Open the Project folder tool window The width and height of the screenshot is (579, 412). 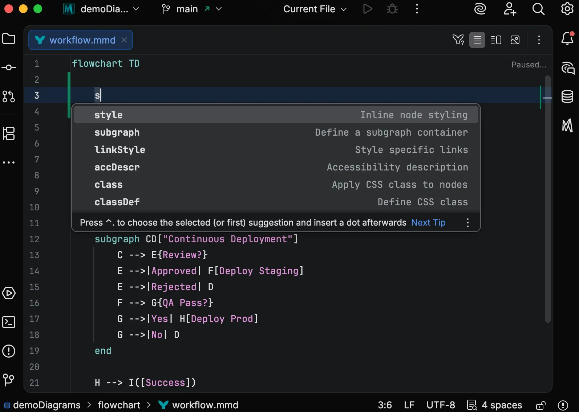9,39
